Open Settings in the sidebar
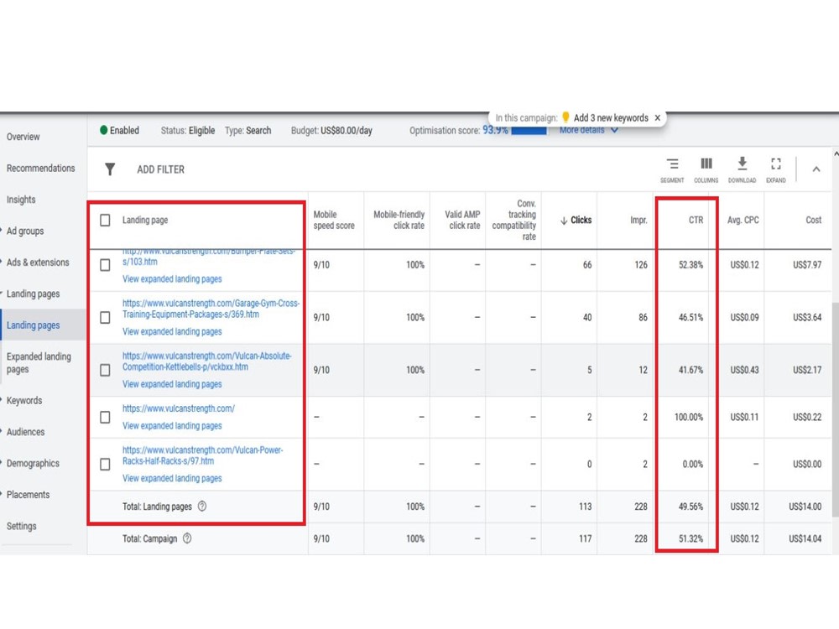 [22, 526]
